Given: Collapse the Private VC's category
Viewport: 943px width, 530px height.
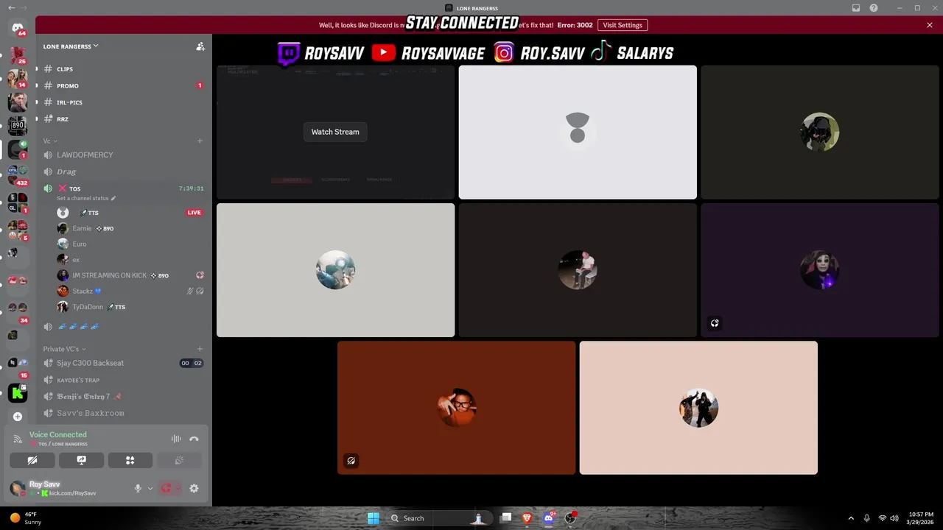Looking at the screenshot, I should click(x=64, y=349).
